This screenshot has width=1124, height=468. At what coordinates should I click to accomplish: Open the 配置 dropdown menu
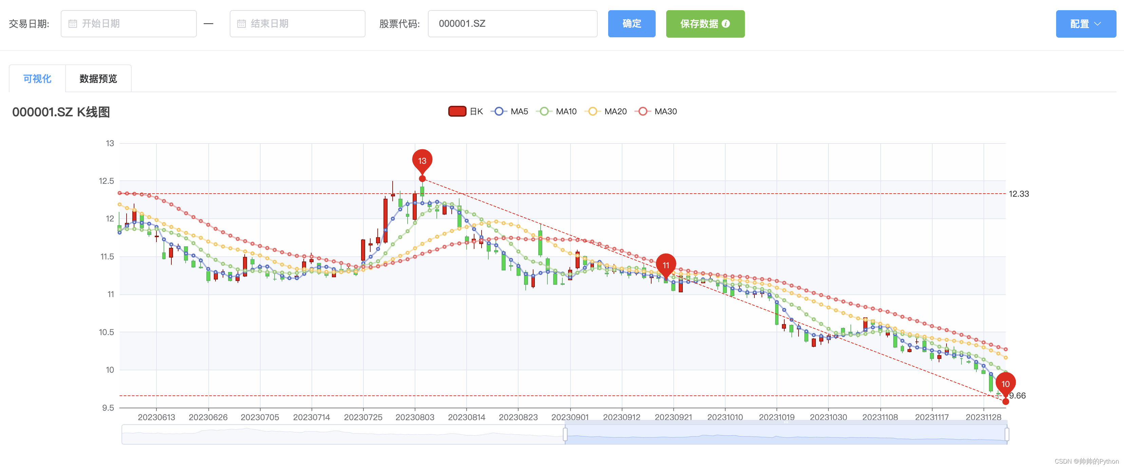[1086, 23]
